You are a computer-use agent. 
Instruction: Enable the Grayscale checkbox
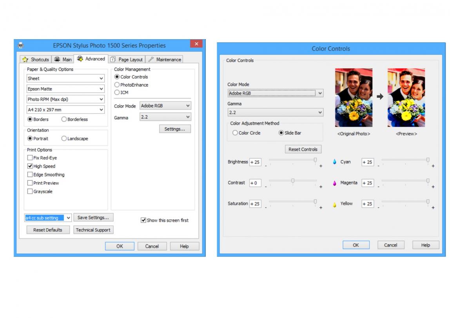(30, 191)
